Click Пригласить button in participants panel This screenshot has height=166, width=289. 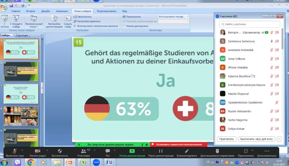[226, 139]
